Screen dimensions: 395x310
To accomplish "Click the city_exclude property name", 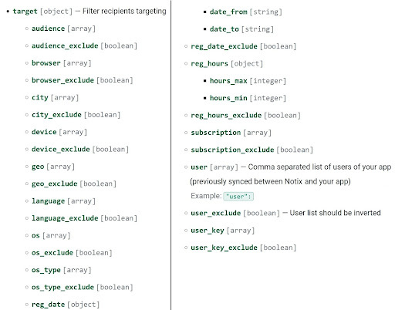I will click(56, 115).
